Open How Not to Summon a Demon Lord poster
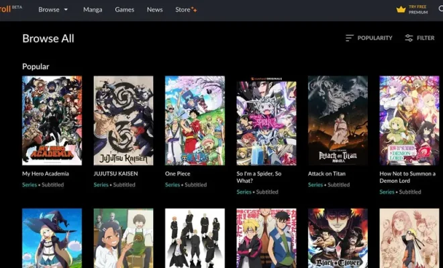The width and height of the screenshot is (443, 268). 409,121
